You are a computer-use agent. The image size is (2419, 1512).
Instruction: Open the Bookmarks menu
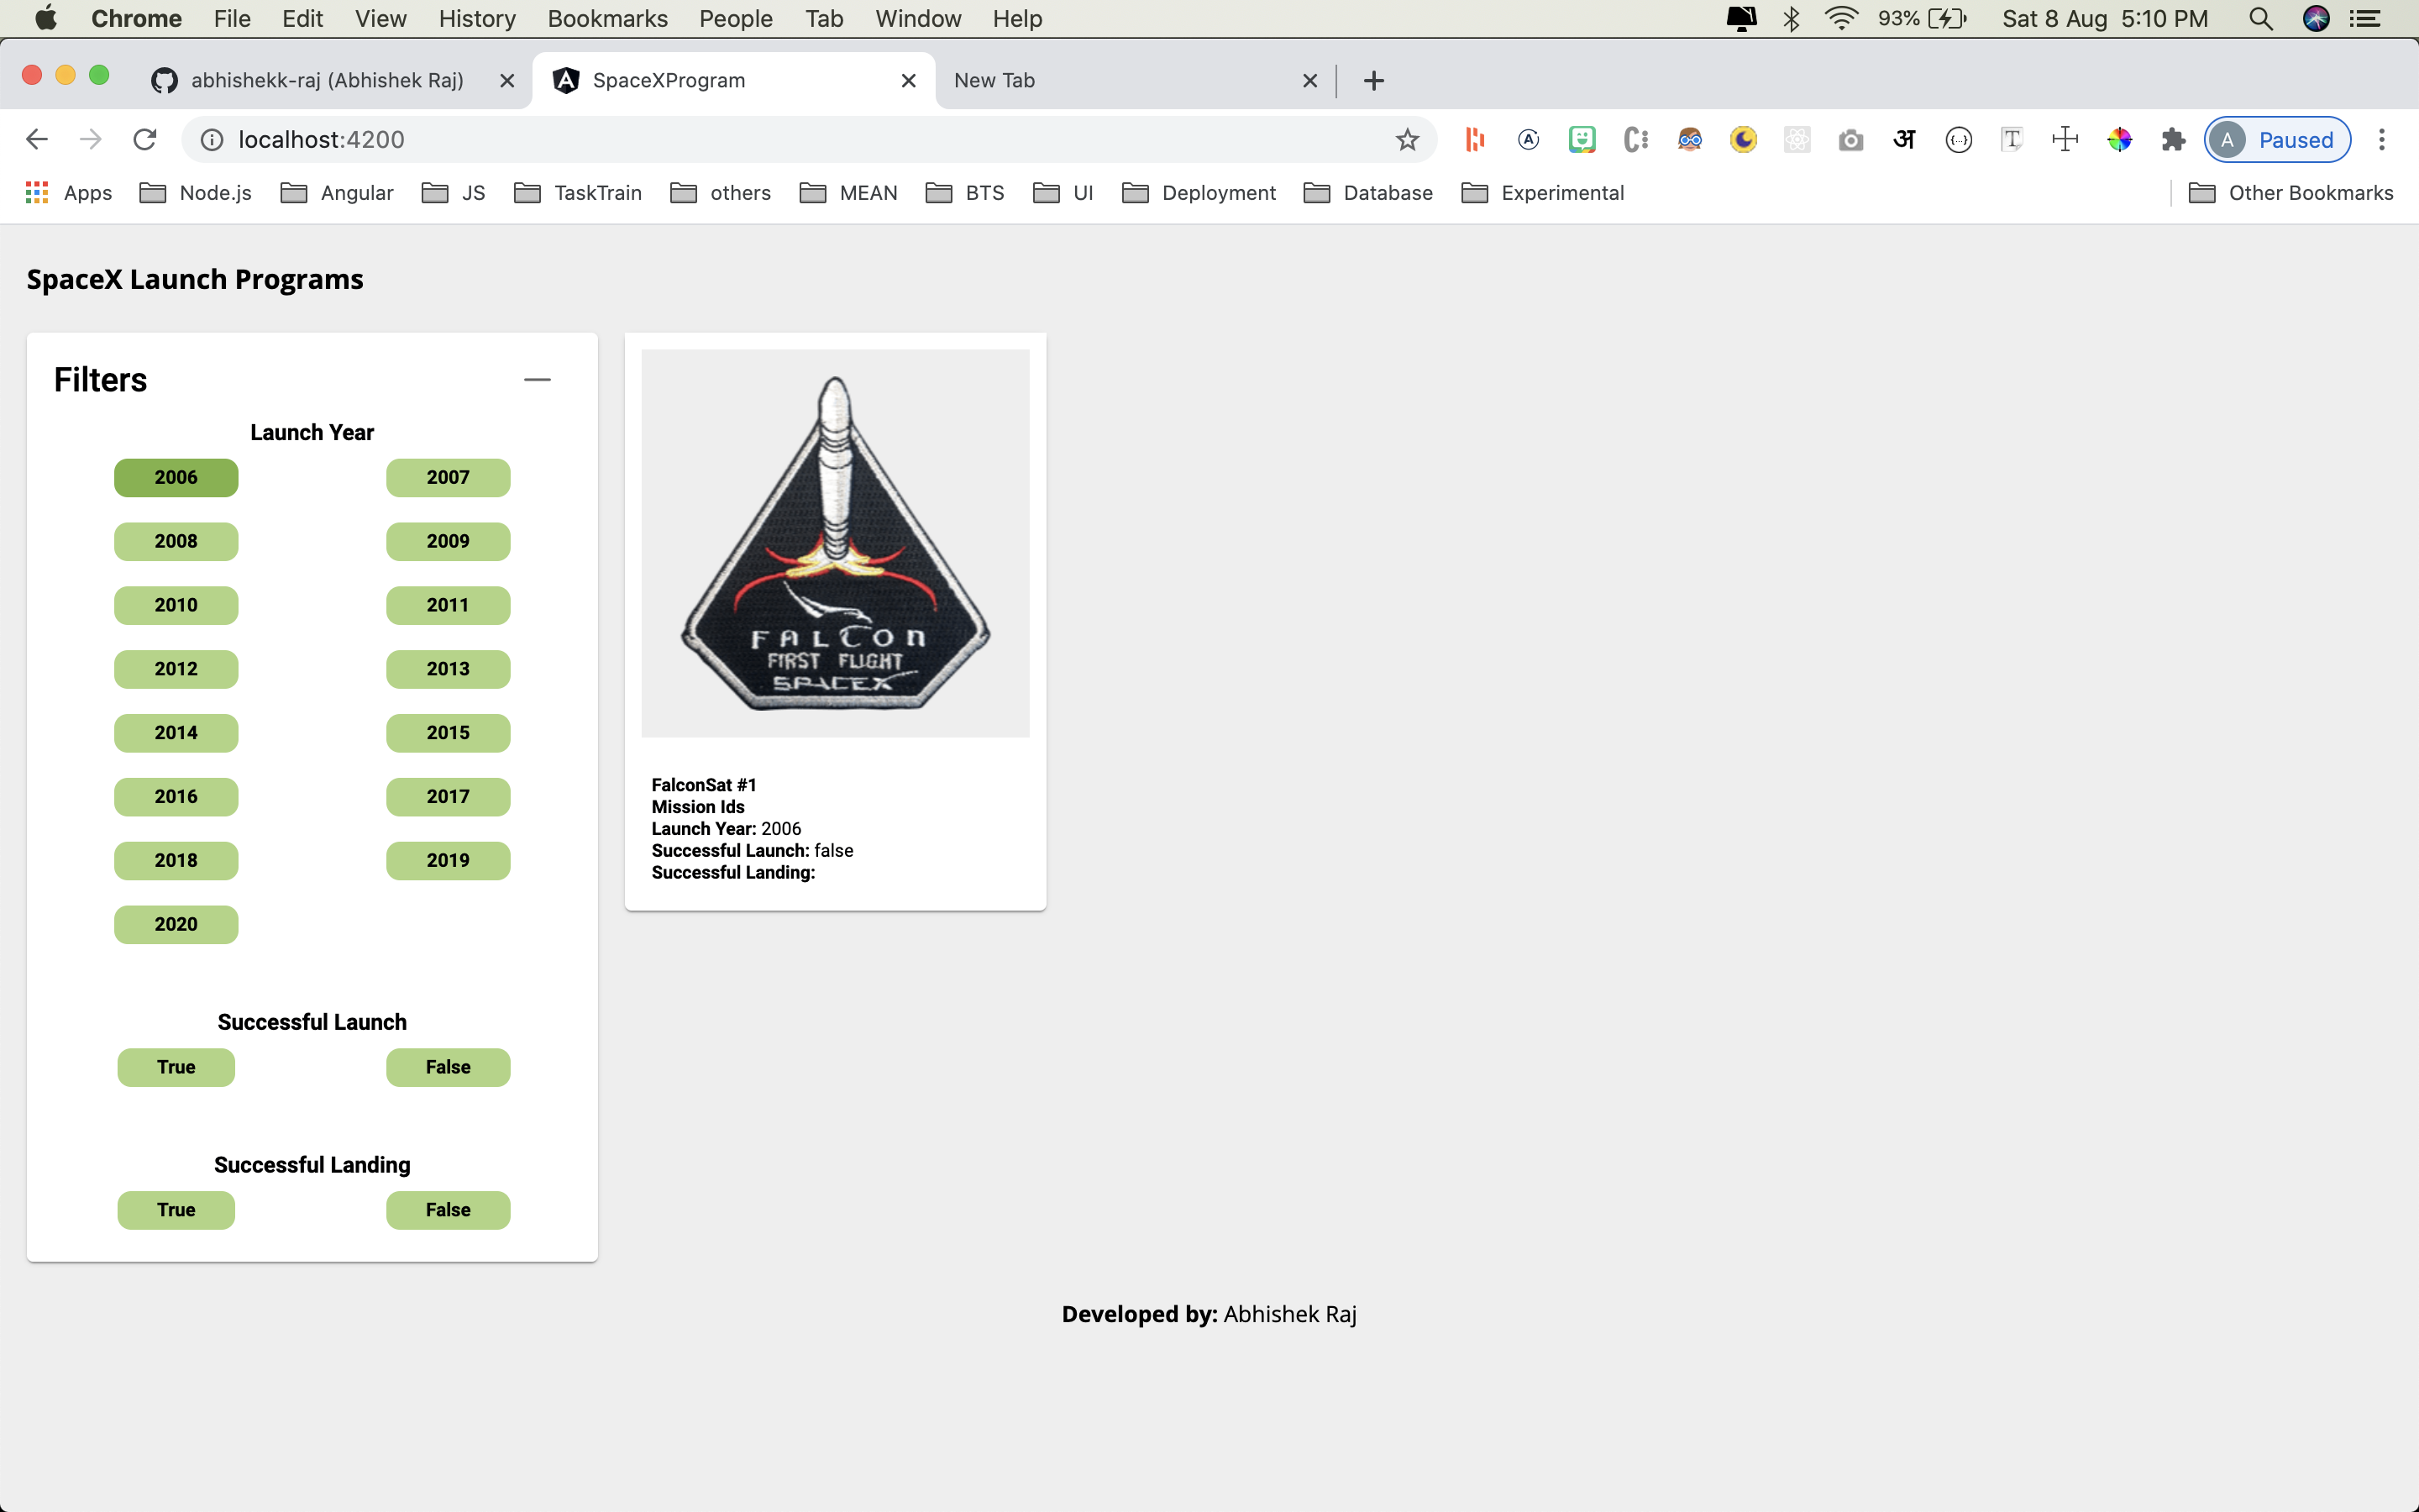click(x=608, y=18)
